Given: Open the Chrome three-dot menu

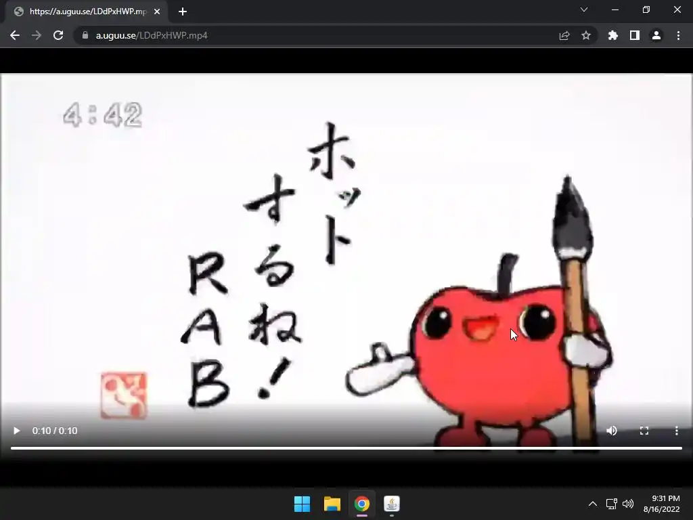Looking at the screenshot, I should (678, 35).
